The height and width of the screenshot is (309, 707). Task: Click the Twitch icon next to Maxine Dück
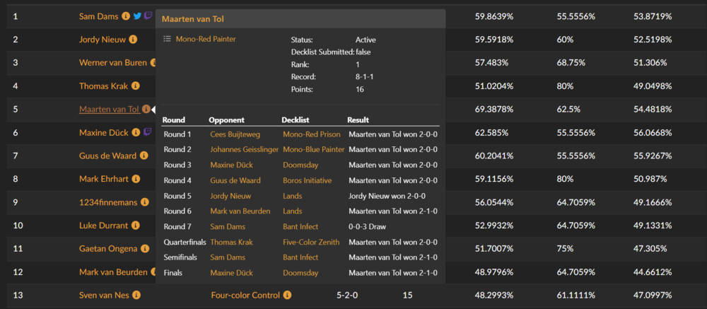[146, 132]
